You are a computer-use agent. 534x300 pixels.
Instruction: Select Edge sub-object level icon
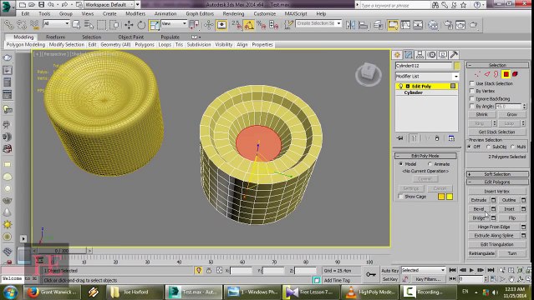[487, 74]
